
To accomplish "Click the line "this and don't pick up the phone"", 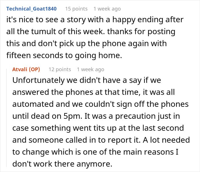I will tap(86, 44).
